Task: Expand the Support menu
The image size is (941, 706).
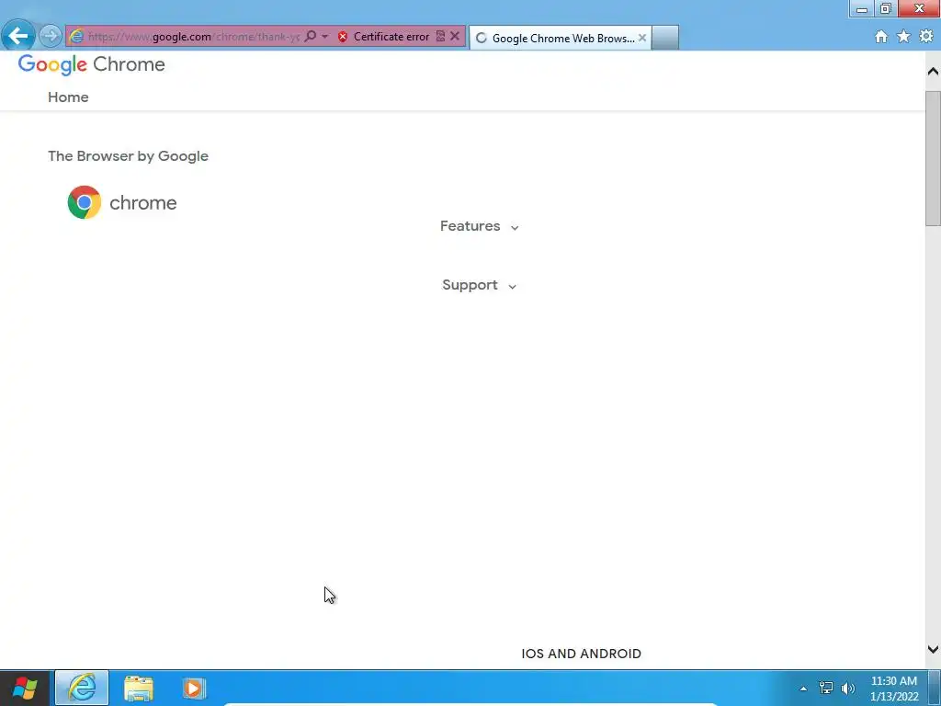Action: [479, 285]
